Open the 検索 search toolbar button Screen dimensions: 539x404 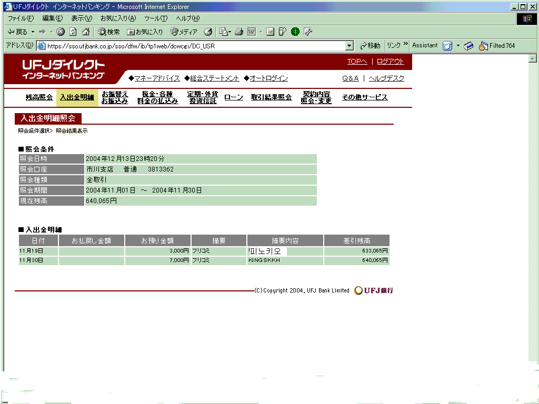pos(109,32)
